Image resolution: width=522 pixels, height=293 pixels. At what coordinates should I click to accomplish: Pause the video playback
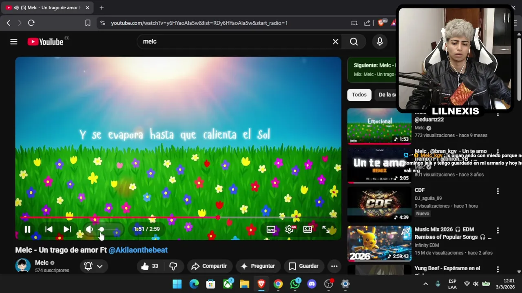click(27, 229)
